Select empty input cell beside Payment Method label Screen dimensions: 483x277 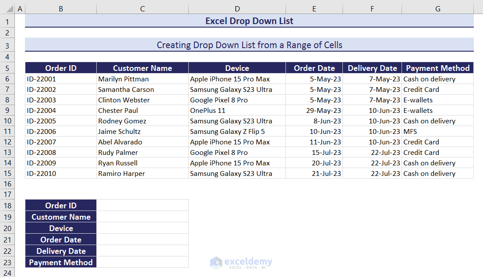tap(142, 262)
